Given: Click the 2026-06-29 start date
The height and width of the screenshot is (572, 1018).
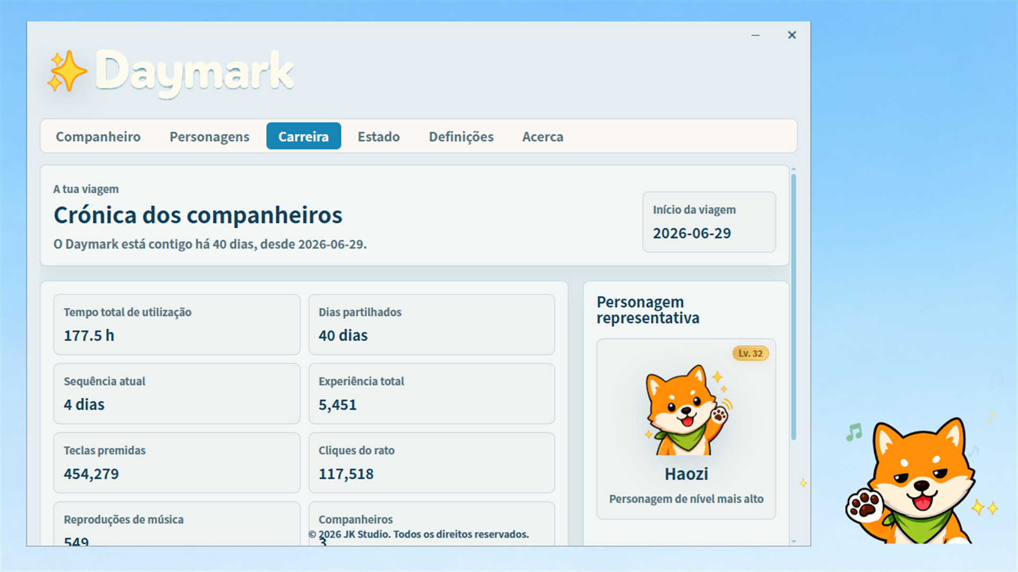Looking at the screenshot, I should [x=691, y=234].
